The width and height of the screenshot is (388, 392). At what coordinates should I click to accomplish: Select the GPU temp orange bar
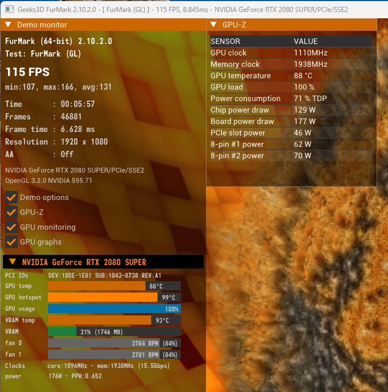(x=114, y=286)
